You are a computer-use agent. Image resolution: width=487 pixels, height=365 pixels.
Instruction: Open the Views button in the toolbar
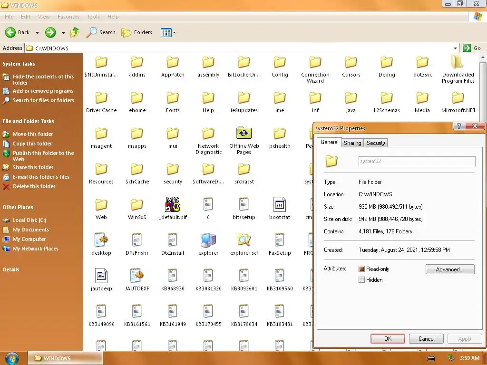(166, 32)
